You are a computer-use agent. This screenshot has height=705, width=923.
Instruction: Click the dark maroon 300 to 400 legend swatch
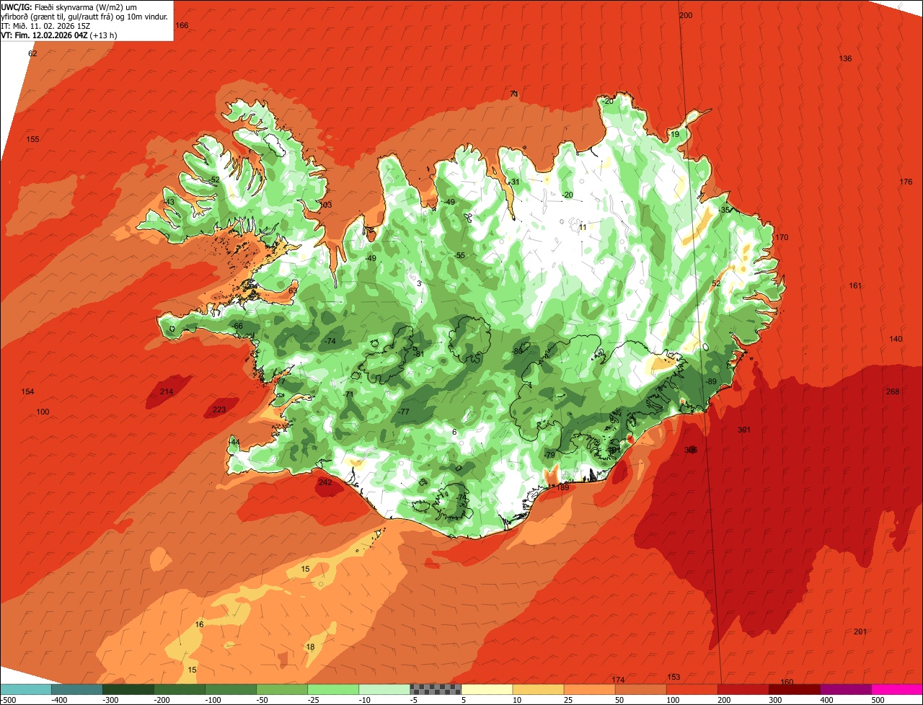point(795,688)
